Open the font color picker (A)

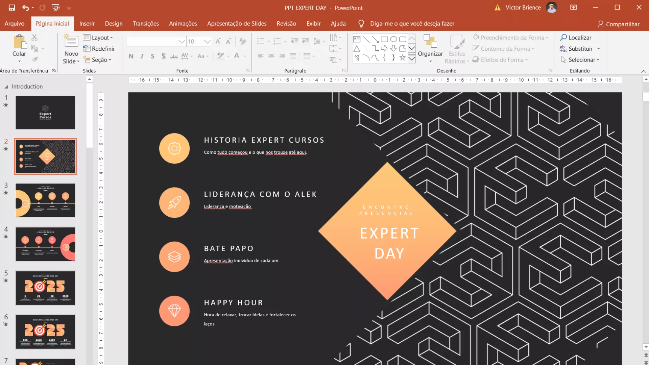237,56
